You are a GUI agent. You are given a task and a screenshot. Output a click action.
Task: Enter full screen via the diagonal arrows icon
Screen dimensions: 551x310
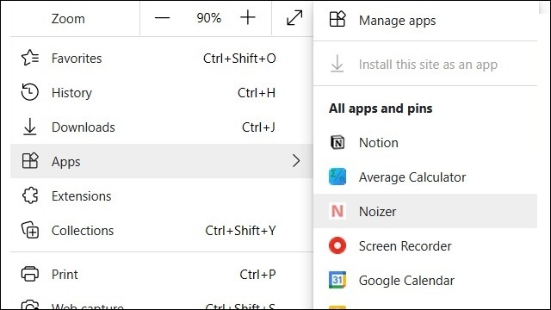294,18
